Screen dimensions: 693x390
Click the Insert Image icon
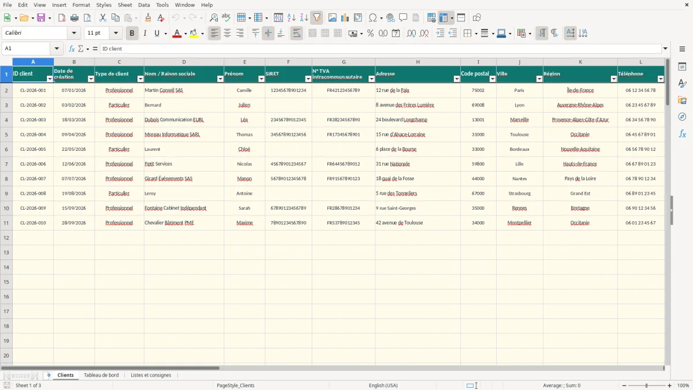pos(333,18)
